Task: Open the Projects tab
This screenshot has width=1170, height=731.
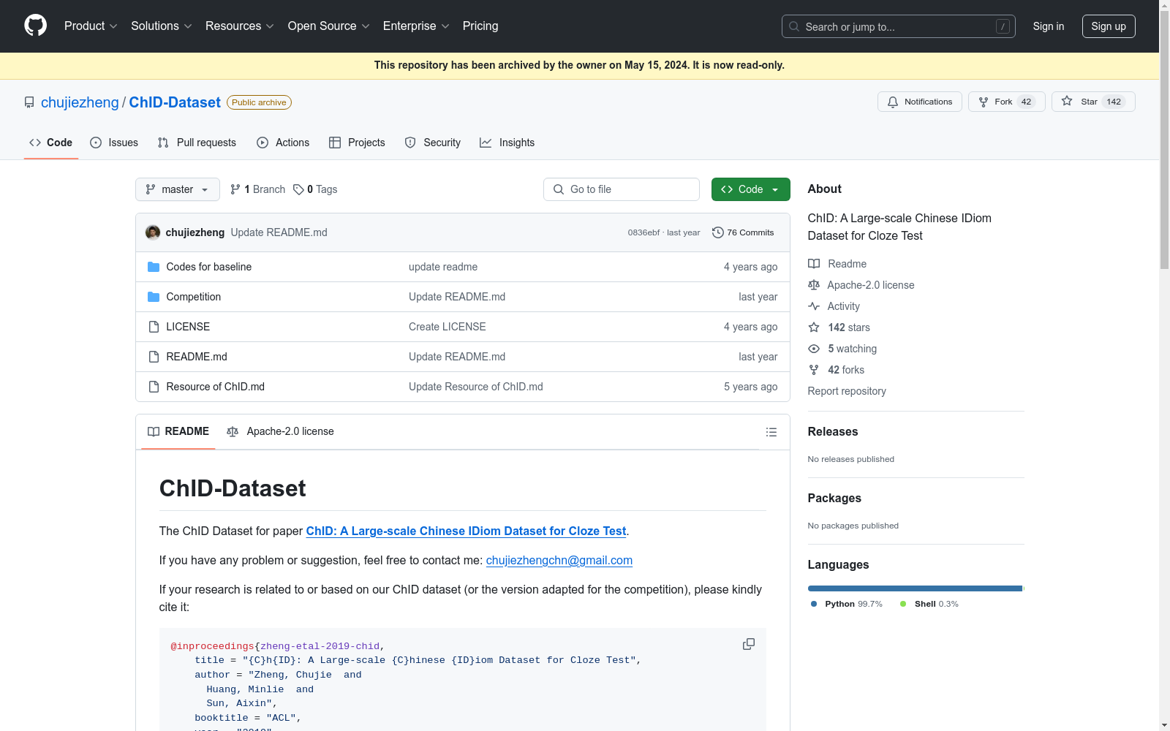Action: (x=357, y=143)
